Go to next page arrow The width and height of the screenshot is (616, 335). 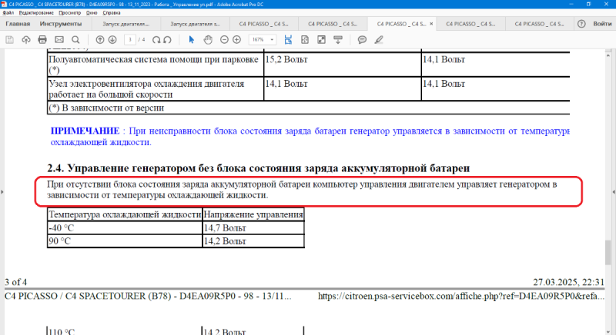click(113, 39)
